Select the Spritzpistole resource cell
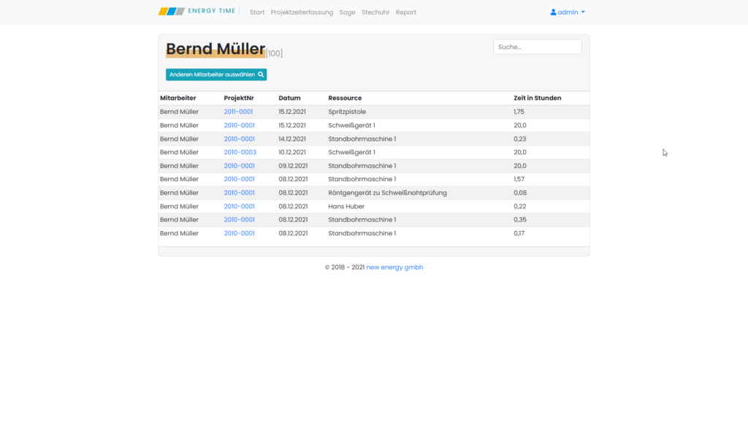The width and height of the screenshot is (748, 421). [x=347, y=112]
